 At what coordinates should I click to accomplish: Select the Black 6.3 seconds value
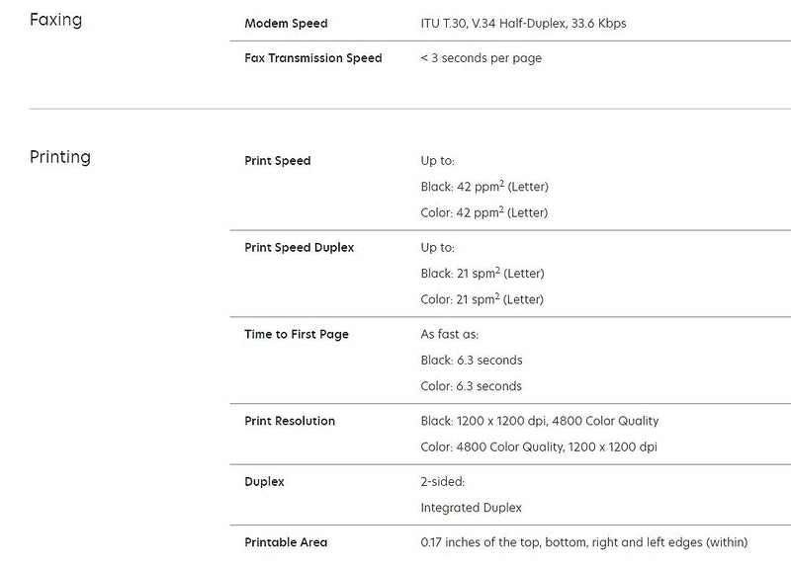coord(472,361)
